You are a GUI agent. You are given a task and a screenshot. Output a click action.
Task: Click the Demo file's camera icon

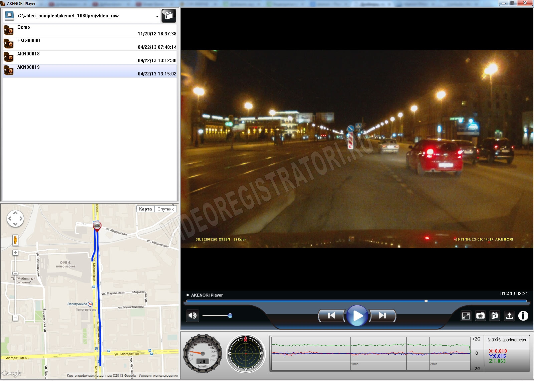[x=8, y=30]
